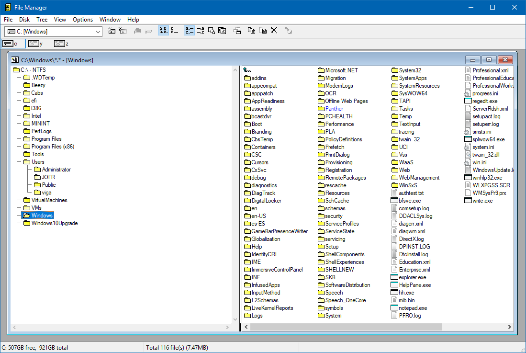The width and height of the screenshot is (526, 353).
Task: Click the Paste toolbar icon
Action: pos(262,30)
